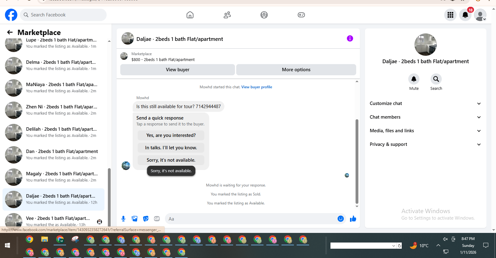Go back using the Marketplace back arrow
The image size is (496, 258).
click(10, 32)
